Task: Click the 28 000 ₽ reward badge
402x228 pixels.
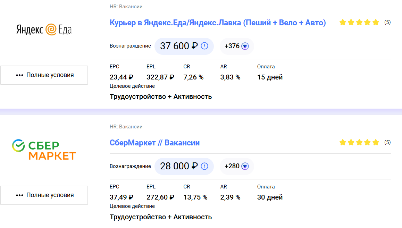Action: (179, 166)
